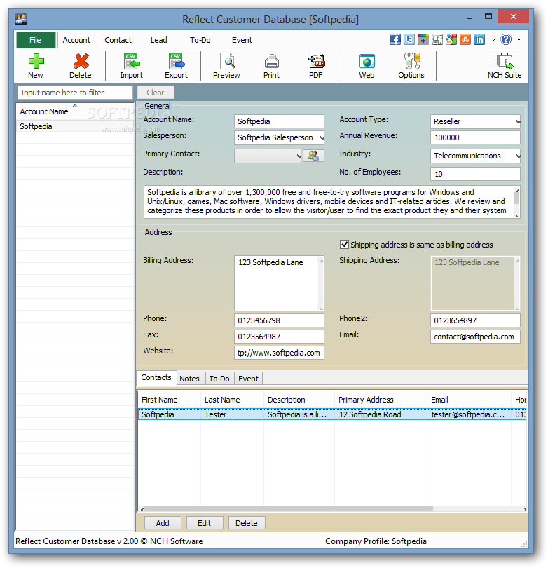Expand the Salesperson dropdown
The width and height of the screenshot is (548, 568).
pos(322,137)
